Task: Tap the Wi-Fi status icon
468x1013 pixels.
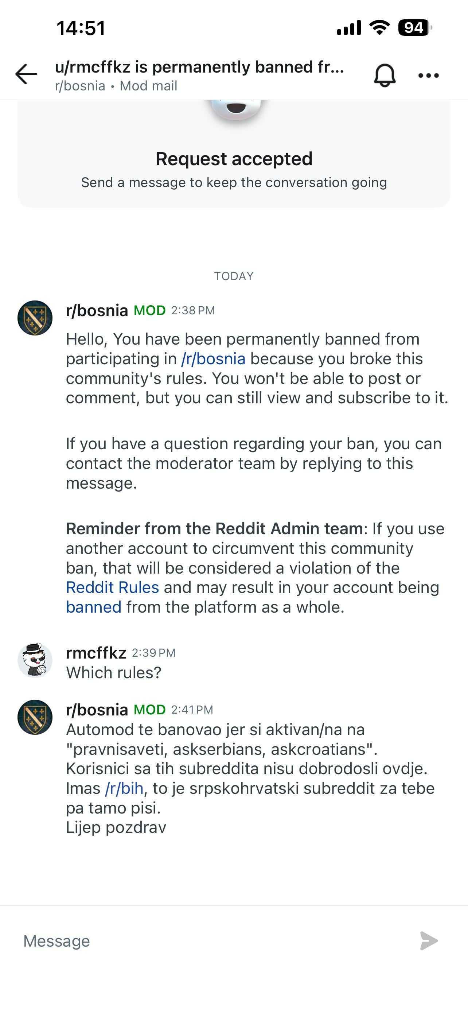Action: point(379,27)
